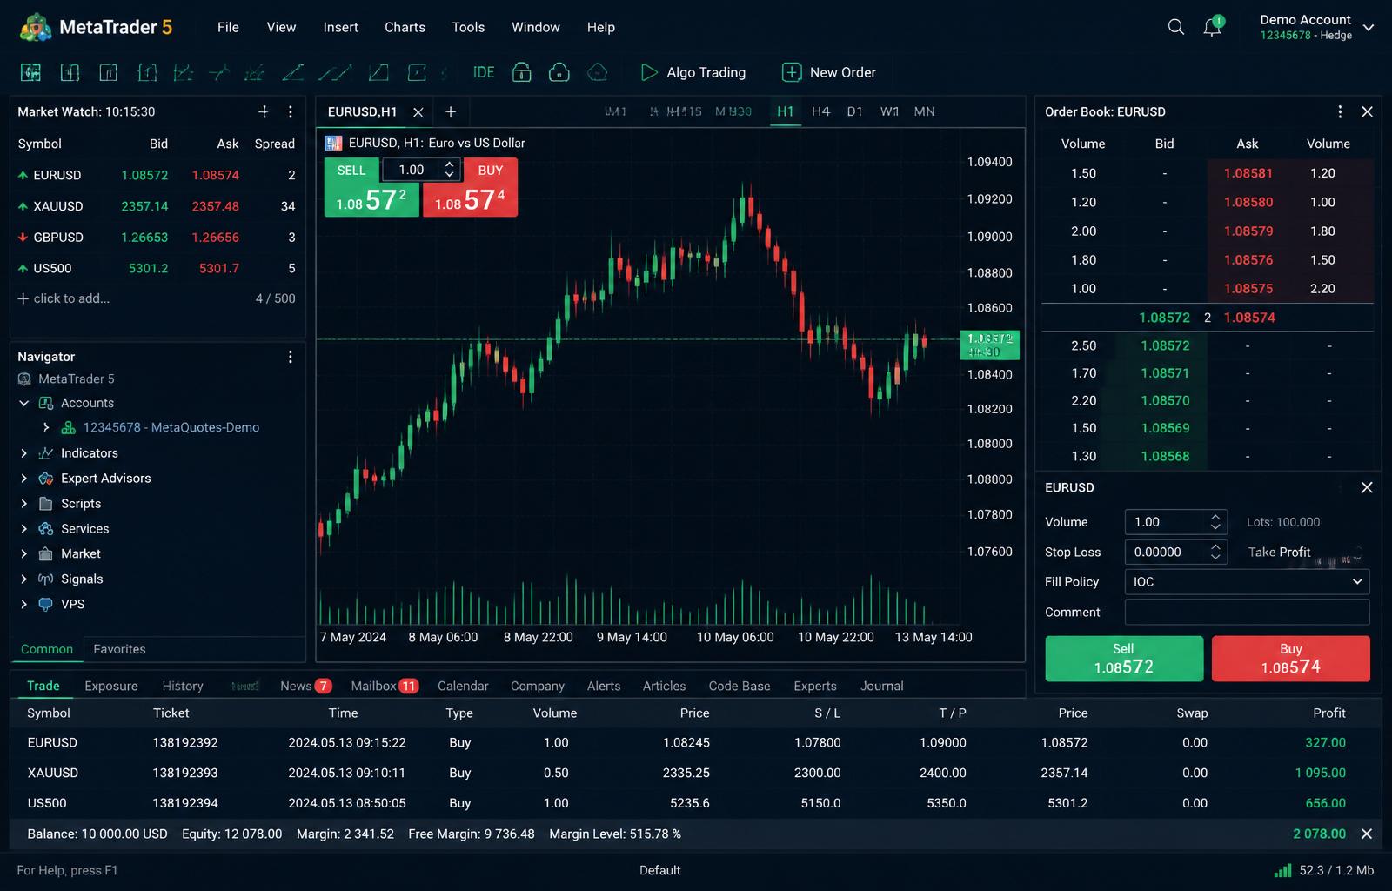Select the GBPUSD row in Market Watch
The width and height of the screenshot is (1392, 891).
point(157,237)
